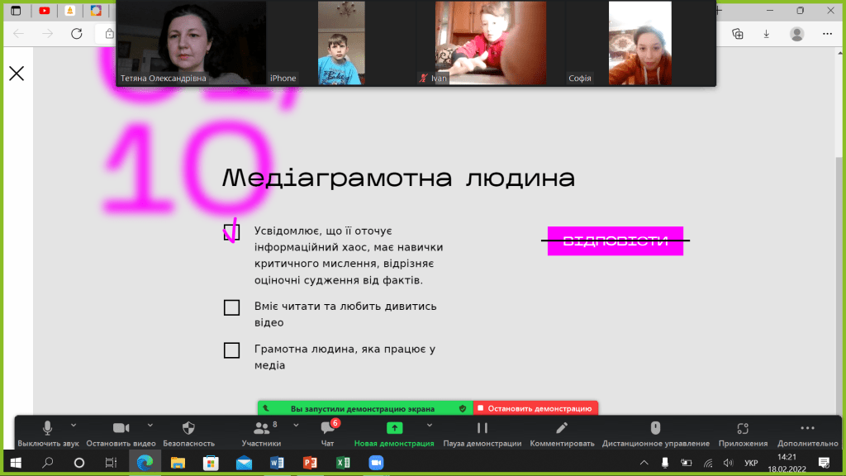Expand video options arrow next to camera
The image size is (846, 476).
pos(150,425)
